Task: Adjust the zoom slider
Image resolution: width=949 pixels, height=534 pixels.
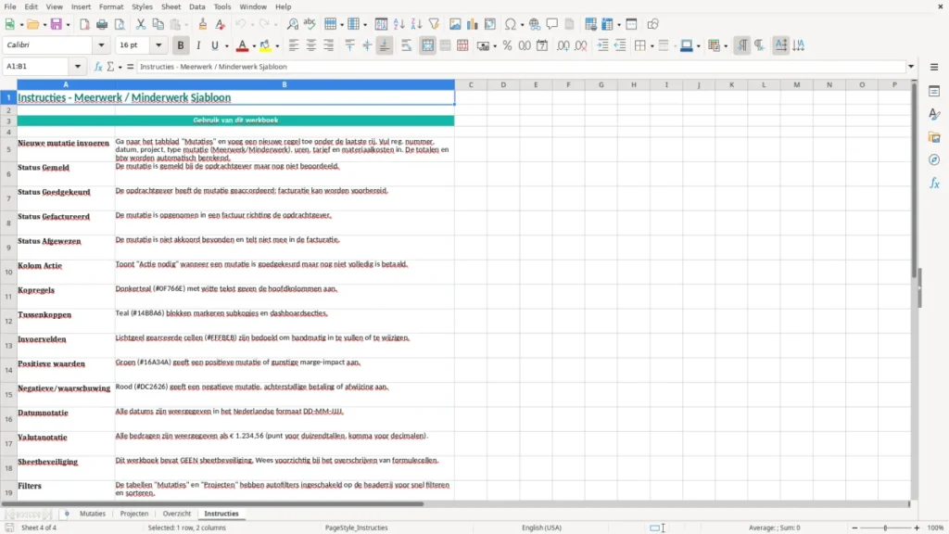Action: point(885,528)
